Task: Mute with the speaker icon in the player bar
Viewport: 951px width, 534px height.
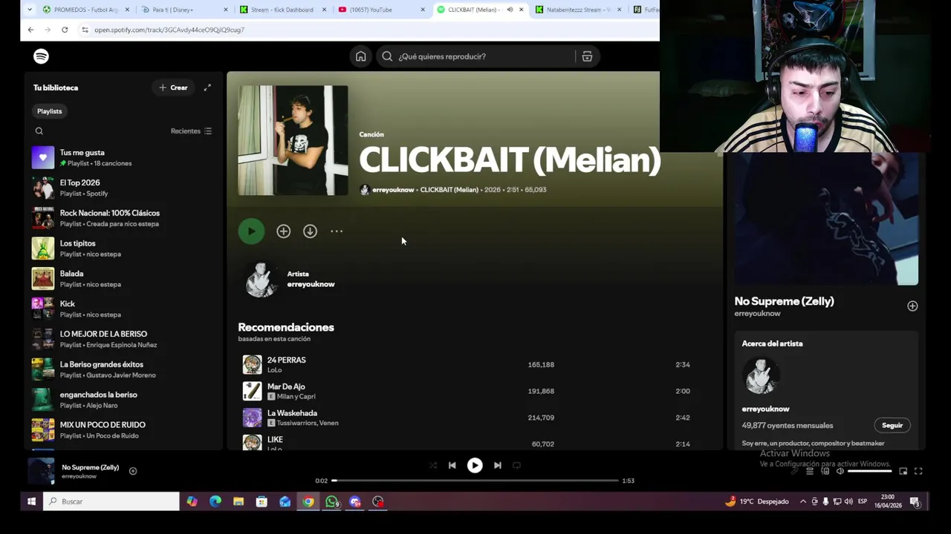Action: (840, 471)
